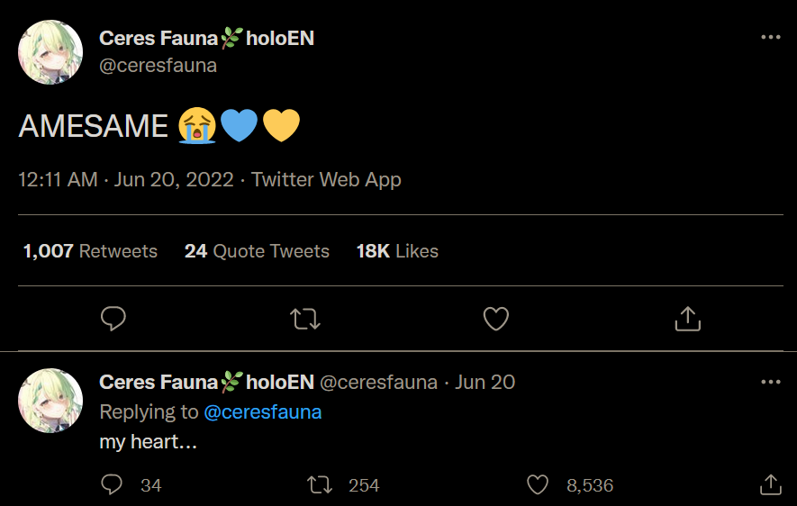
Task: Open main tweet author profile picture
Action: (50, 52)
